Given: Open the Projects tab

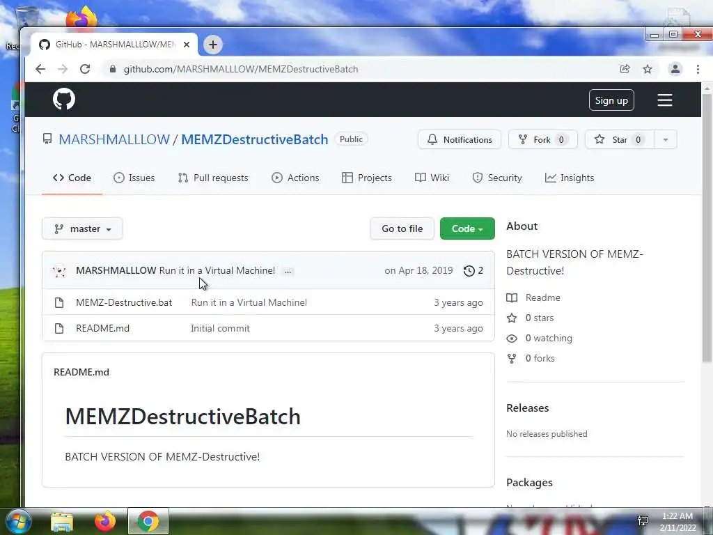Looking at the screenshot, I should [366, 178].
